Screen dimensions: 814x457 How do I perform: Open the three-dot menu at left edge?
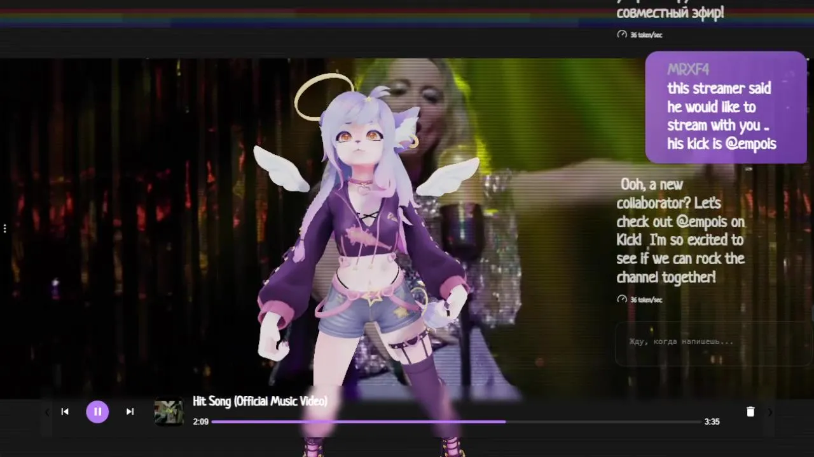(4, 228)
